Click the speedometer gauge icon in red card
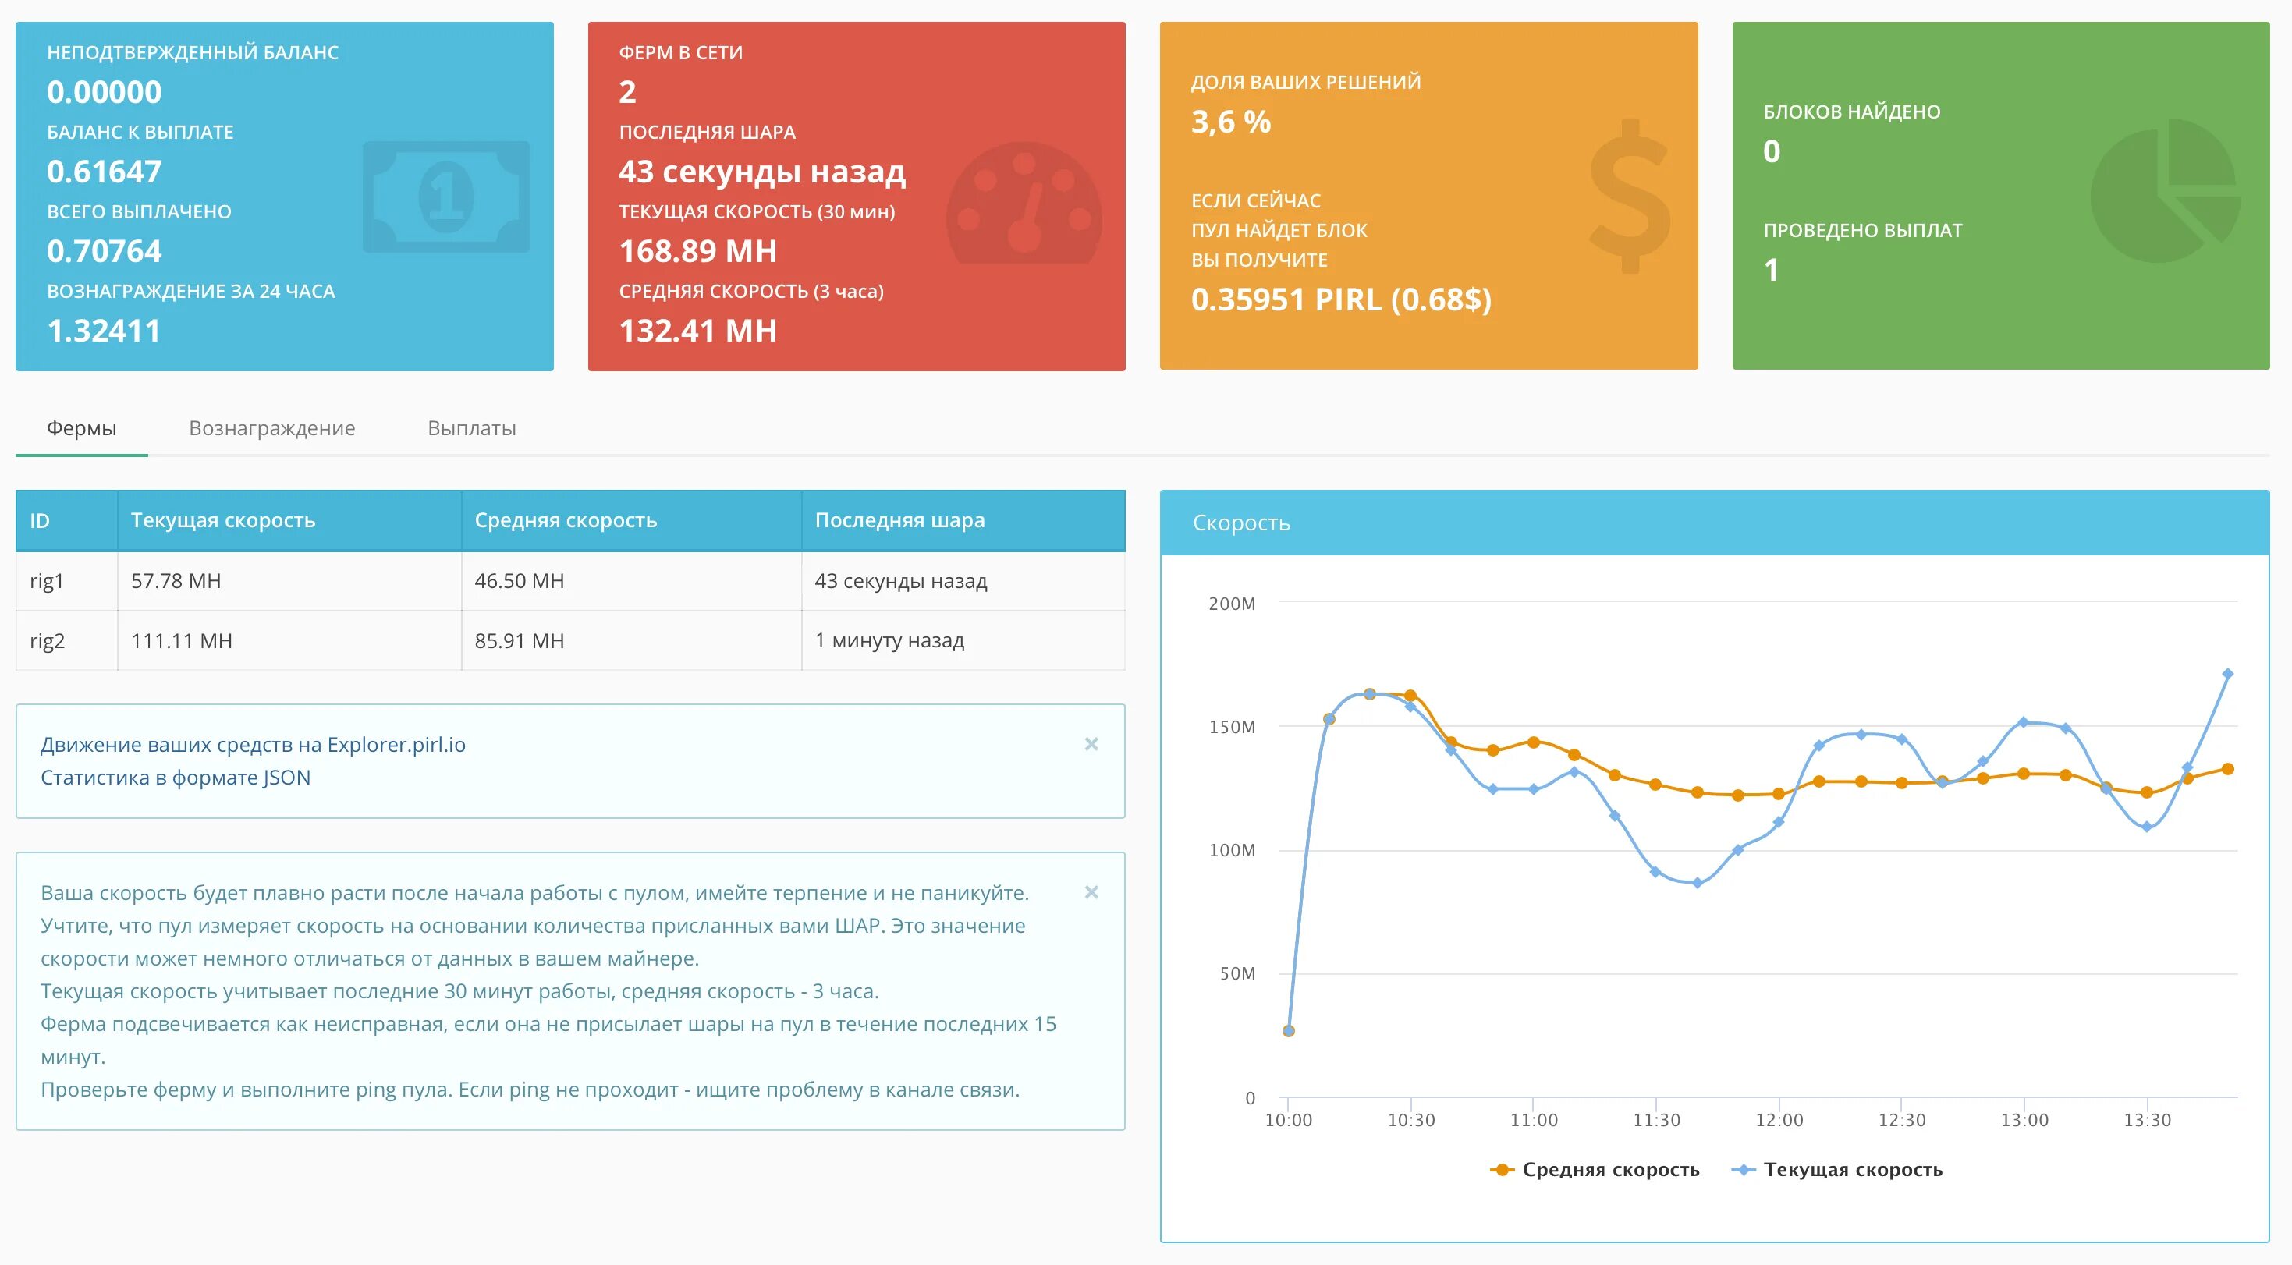The image size is (2292, 1265). click(x=1024, y=204)
